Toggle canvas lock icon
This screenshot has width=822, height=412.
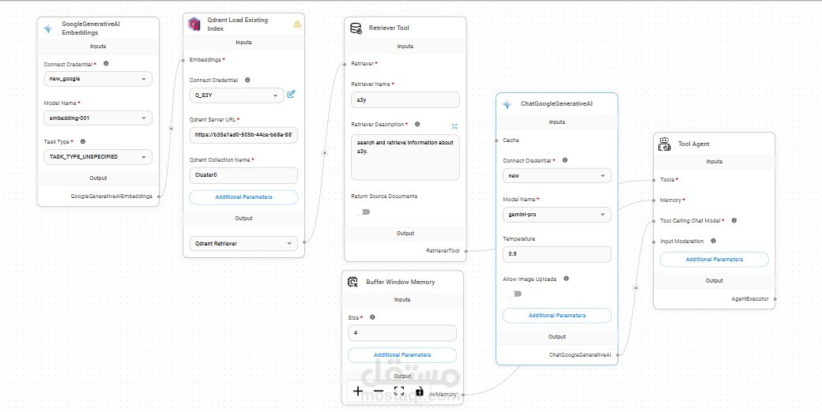[420, 391]
